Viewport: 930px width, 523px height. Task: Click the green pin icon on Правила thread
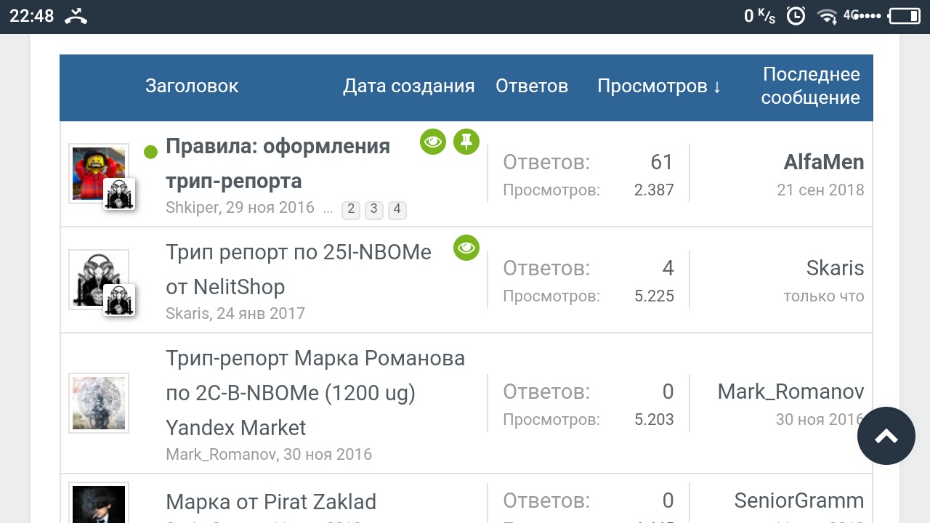pyautogui.click(x=466, y=142)
